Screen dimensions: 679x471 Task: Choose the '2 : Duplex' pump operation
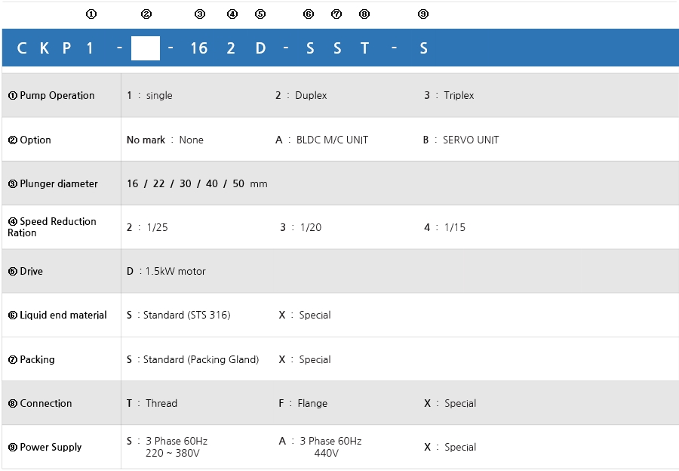click(301, 96)
